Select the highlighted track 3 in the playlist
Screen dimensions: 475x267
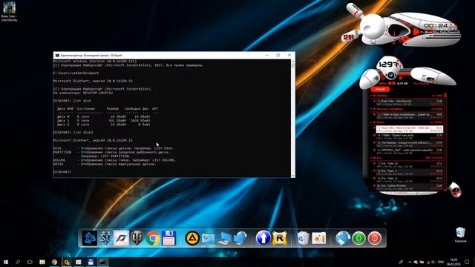click(409, 129)
